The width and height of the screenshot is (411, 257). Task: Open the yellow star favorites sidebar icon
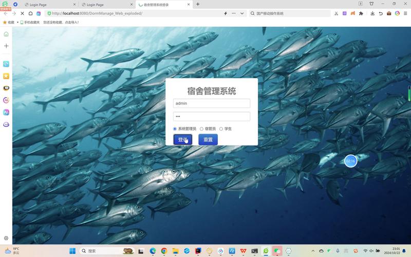click(x=6, y=76)
